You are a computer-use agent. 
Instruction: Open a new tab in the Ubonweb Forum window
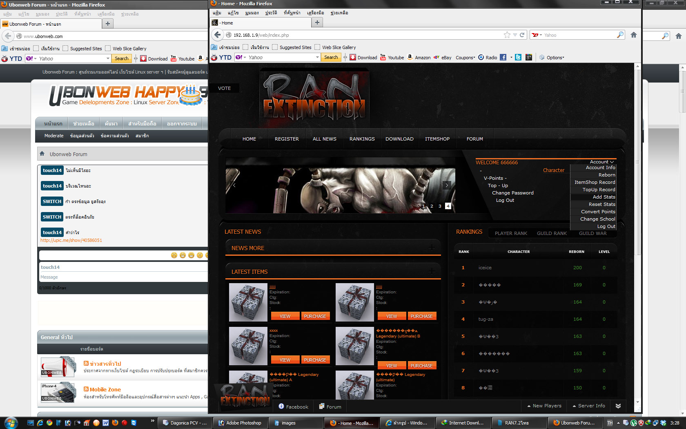point(108,24)
